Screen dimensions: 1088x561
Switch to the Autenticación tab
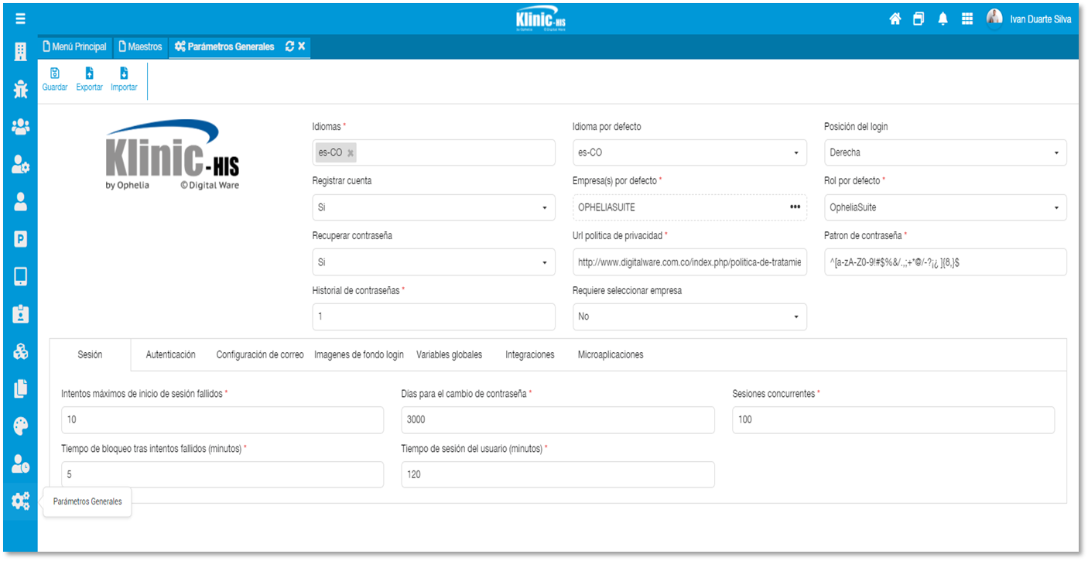(x=170, y=354)
